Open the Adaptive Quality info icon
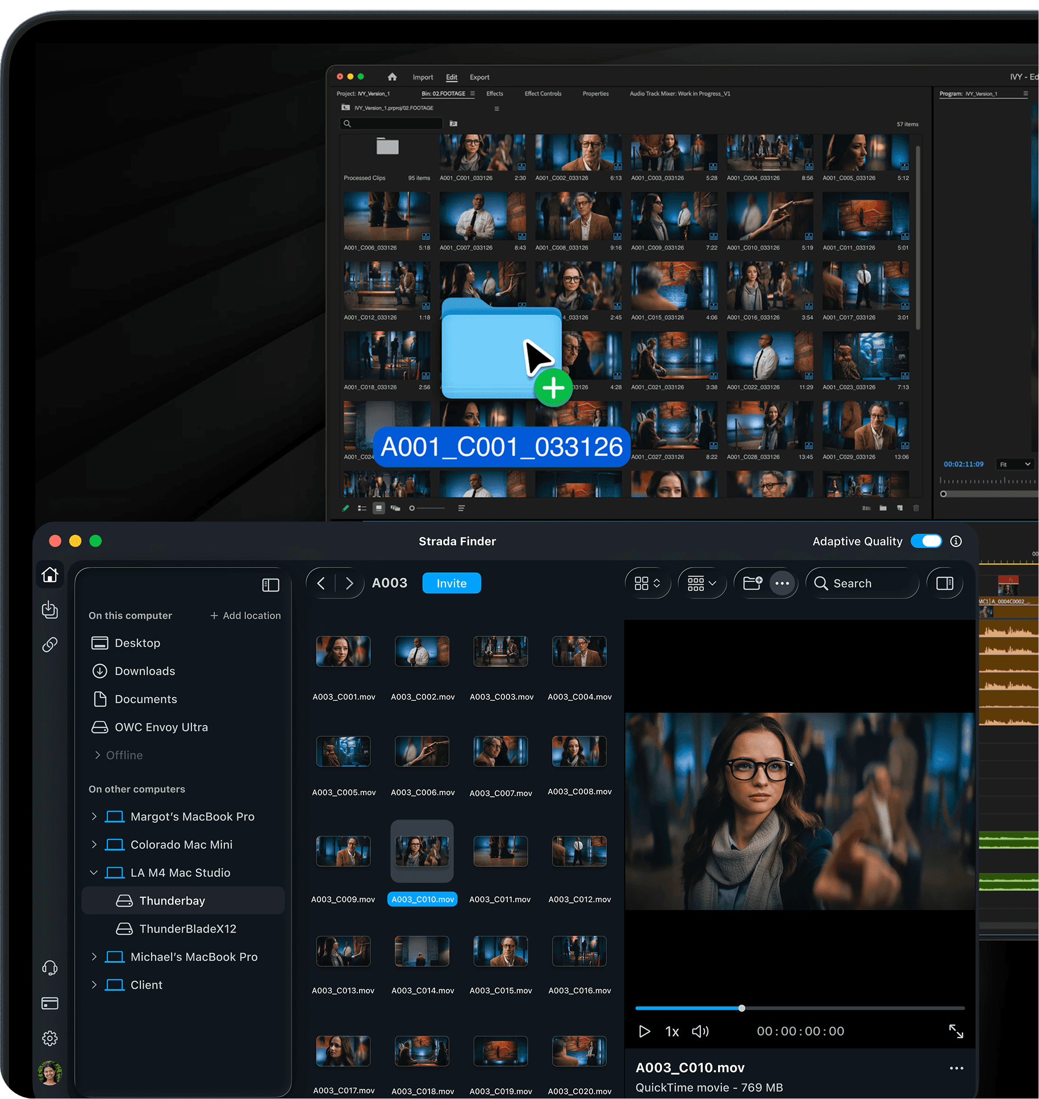The image size is (1039, 1099). pyautogui.click(x=956, y=541)
